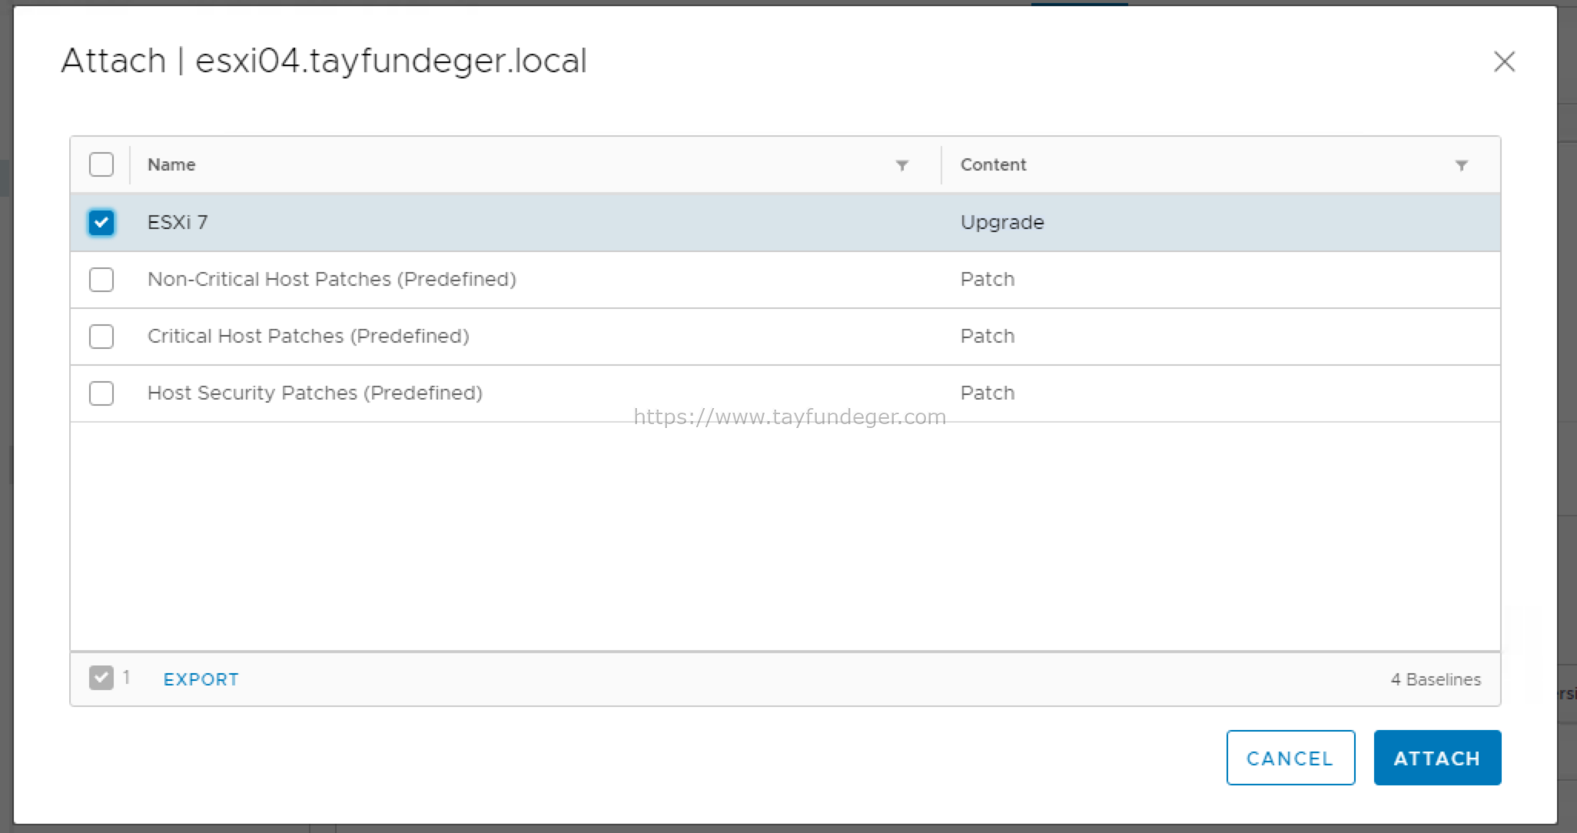Check Critical Host Patches (Predefined) checkbox
1577x833 pixels.
coord(101,336)
